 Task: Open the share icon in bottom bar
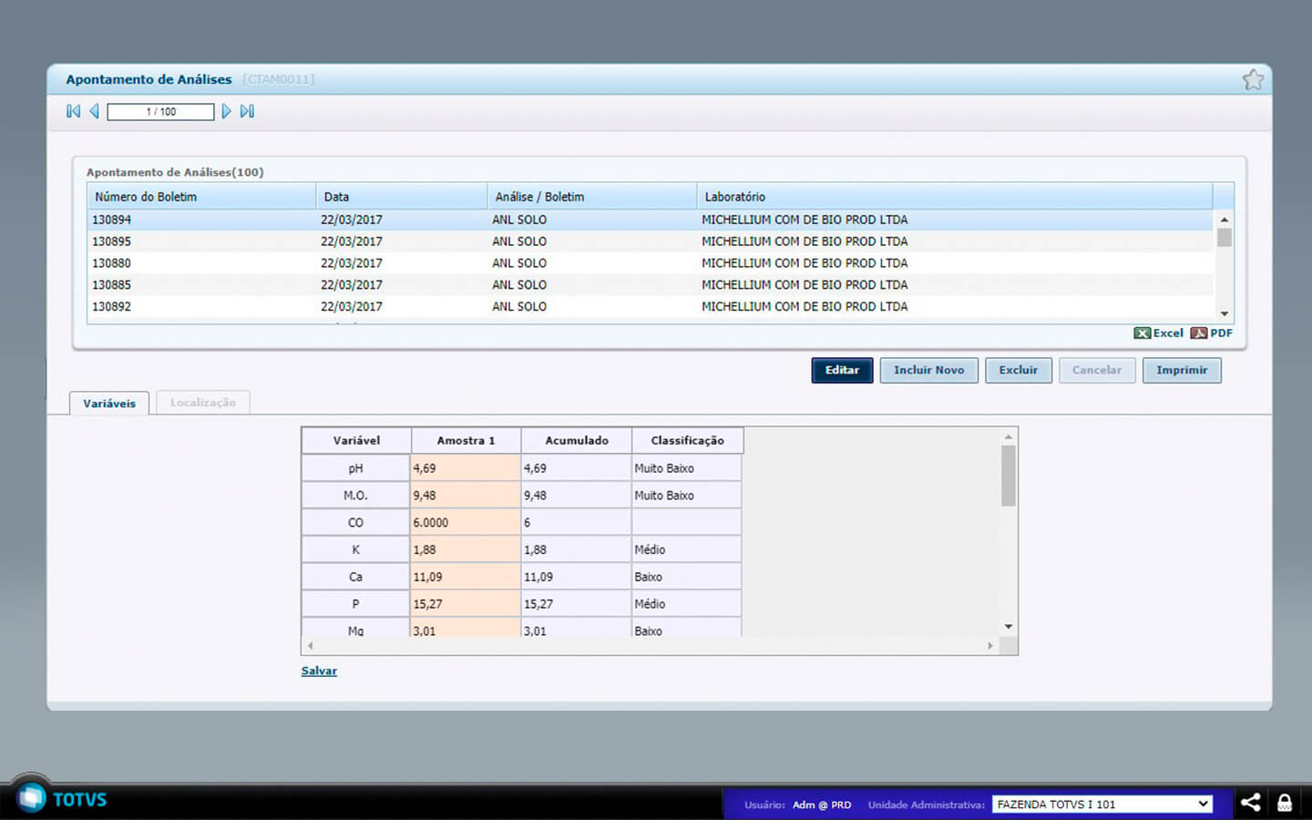click(x=1251, y=803)
